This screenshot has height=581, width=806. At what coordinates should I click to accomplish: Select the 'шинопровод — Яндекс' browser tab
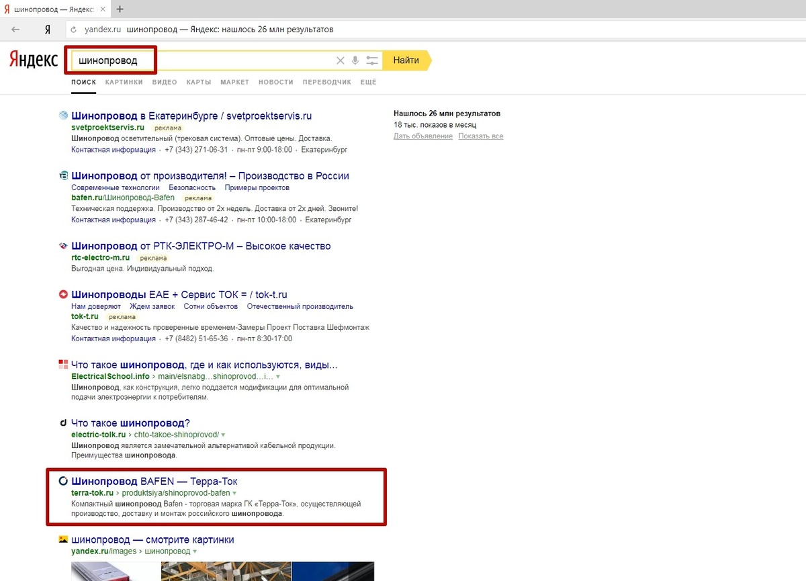click(x=55, y=9)
